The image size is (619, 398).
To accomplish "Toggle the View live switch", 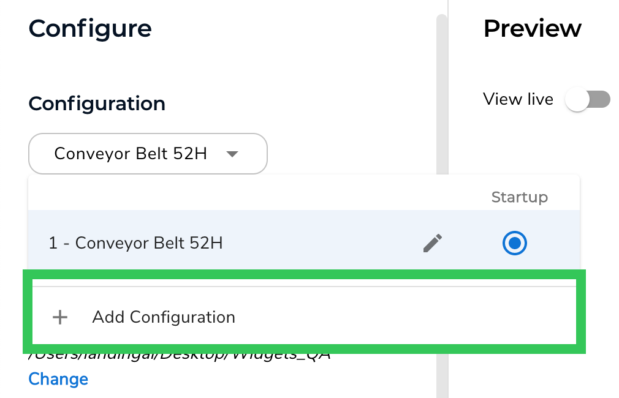I will tap(588, 100).
